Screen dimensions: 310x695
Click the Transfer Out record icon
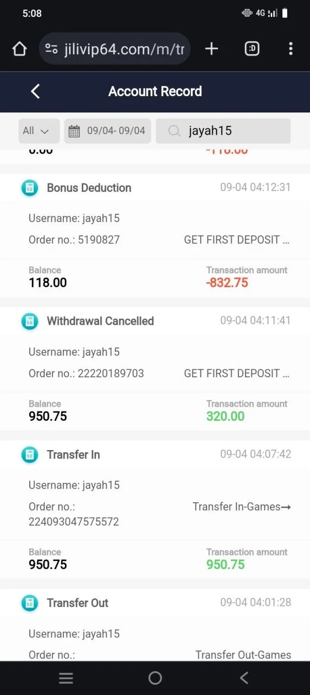click(30, 603)
